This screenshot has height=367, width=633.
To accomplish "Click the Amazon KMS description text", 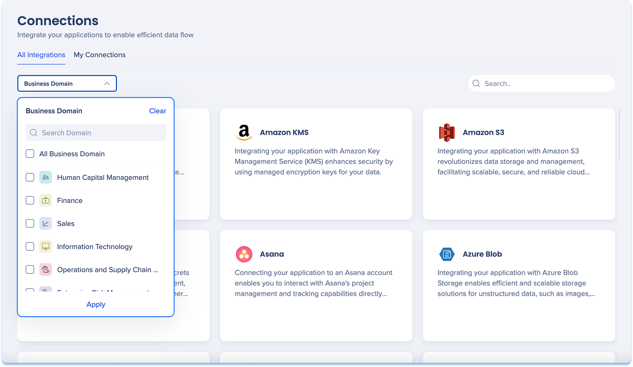I will [314, 161].
